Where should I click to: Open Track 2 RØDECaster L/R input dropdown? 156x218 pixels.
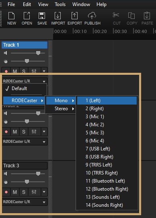(25, 142)
